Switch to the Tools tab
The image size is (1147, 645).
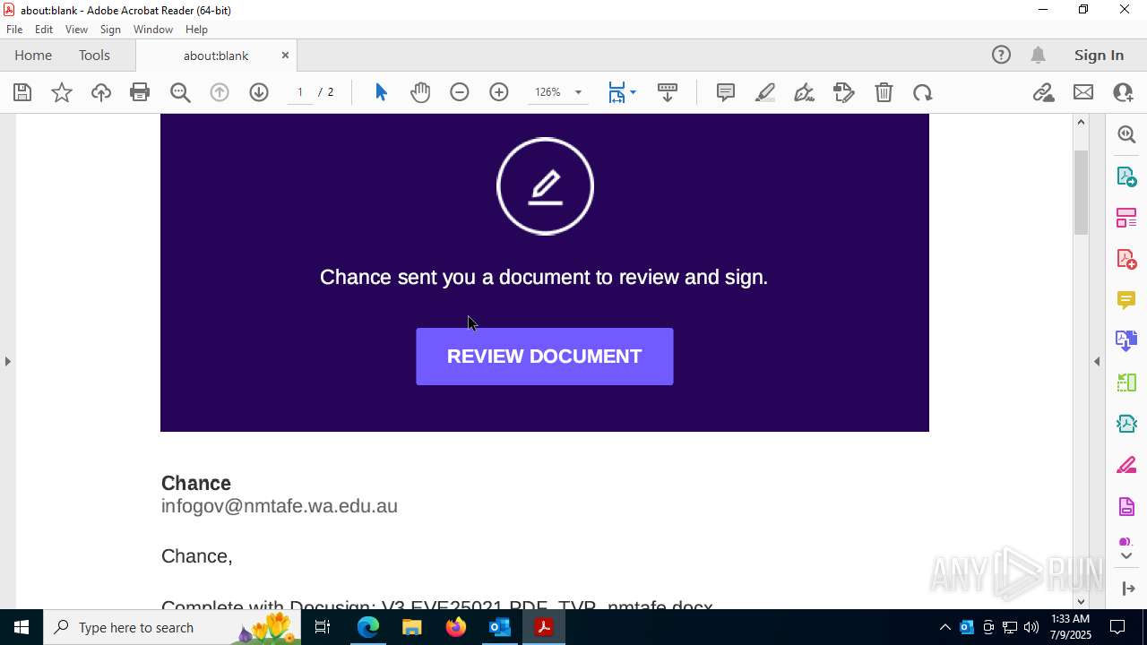point(94,56)
